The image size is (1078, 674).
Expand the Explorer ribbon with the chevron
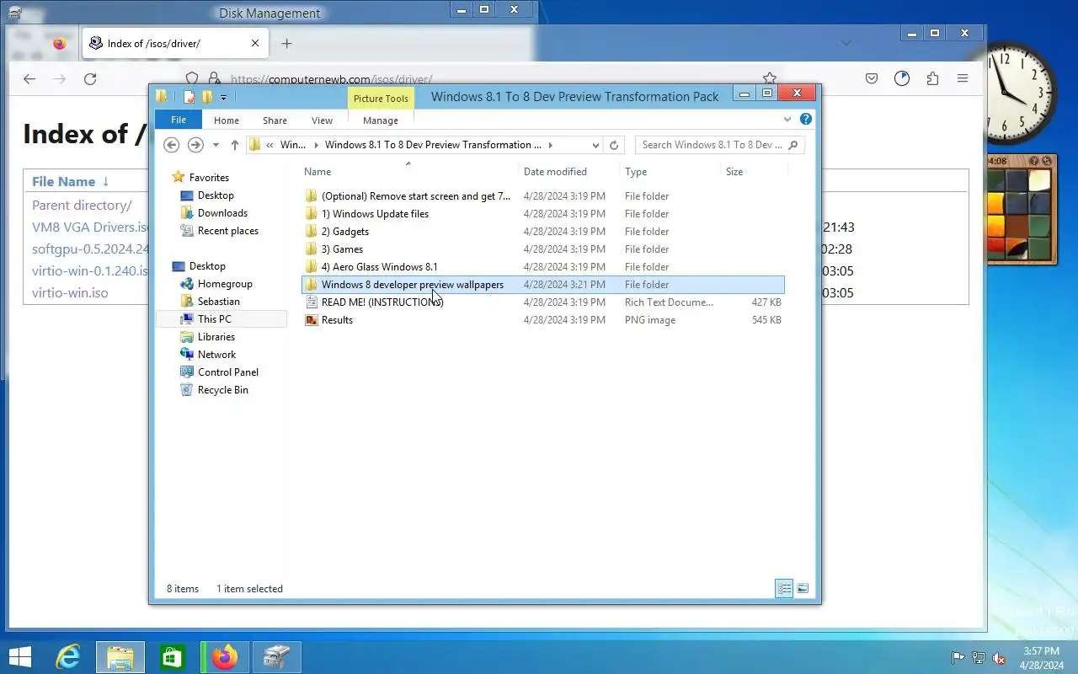pos(787,120)
